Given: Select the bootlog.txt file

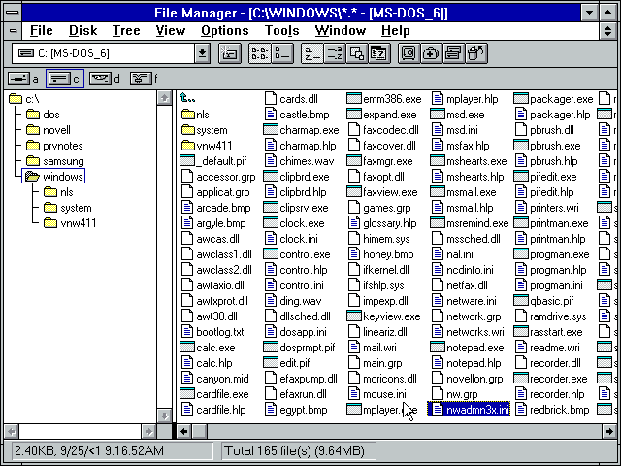Looking at the screenshot, I should point(212,332).
